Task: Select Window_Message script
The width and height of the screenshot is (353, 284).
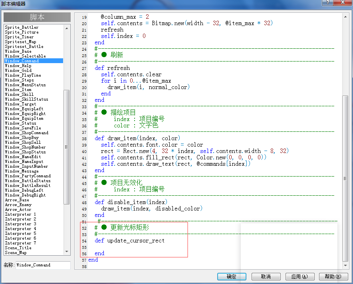Action: pos(22,171)
